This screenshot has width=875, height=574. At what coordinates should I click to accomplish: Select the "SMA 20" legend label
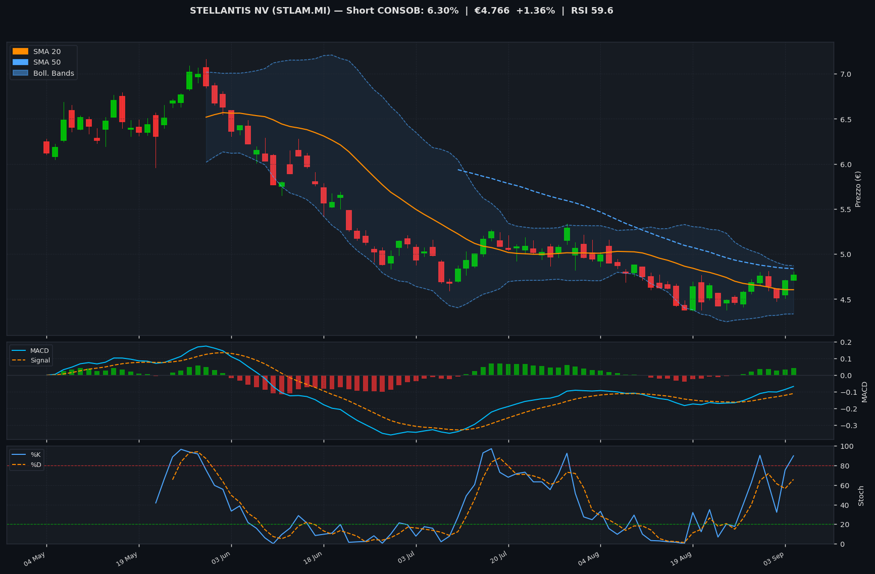(47, 51)
